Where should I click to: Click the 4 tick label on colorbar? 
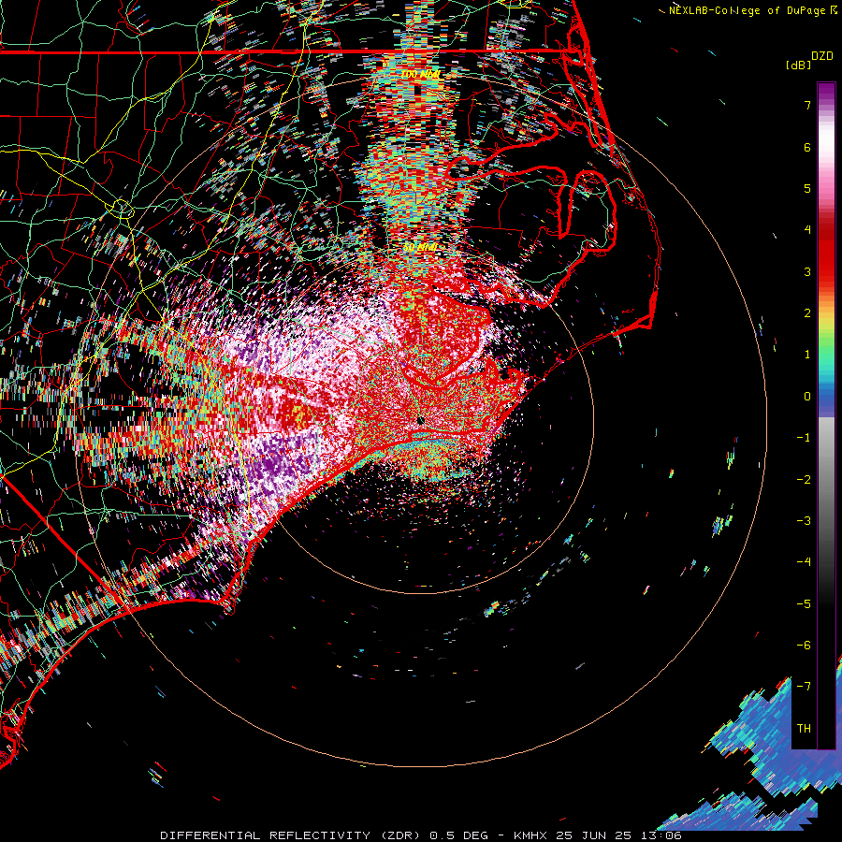coord(807,229)
